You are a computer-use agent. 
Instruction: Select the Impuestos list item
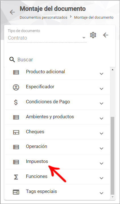57,162
